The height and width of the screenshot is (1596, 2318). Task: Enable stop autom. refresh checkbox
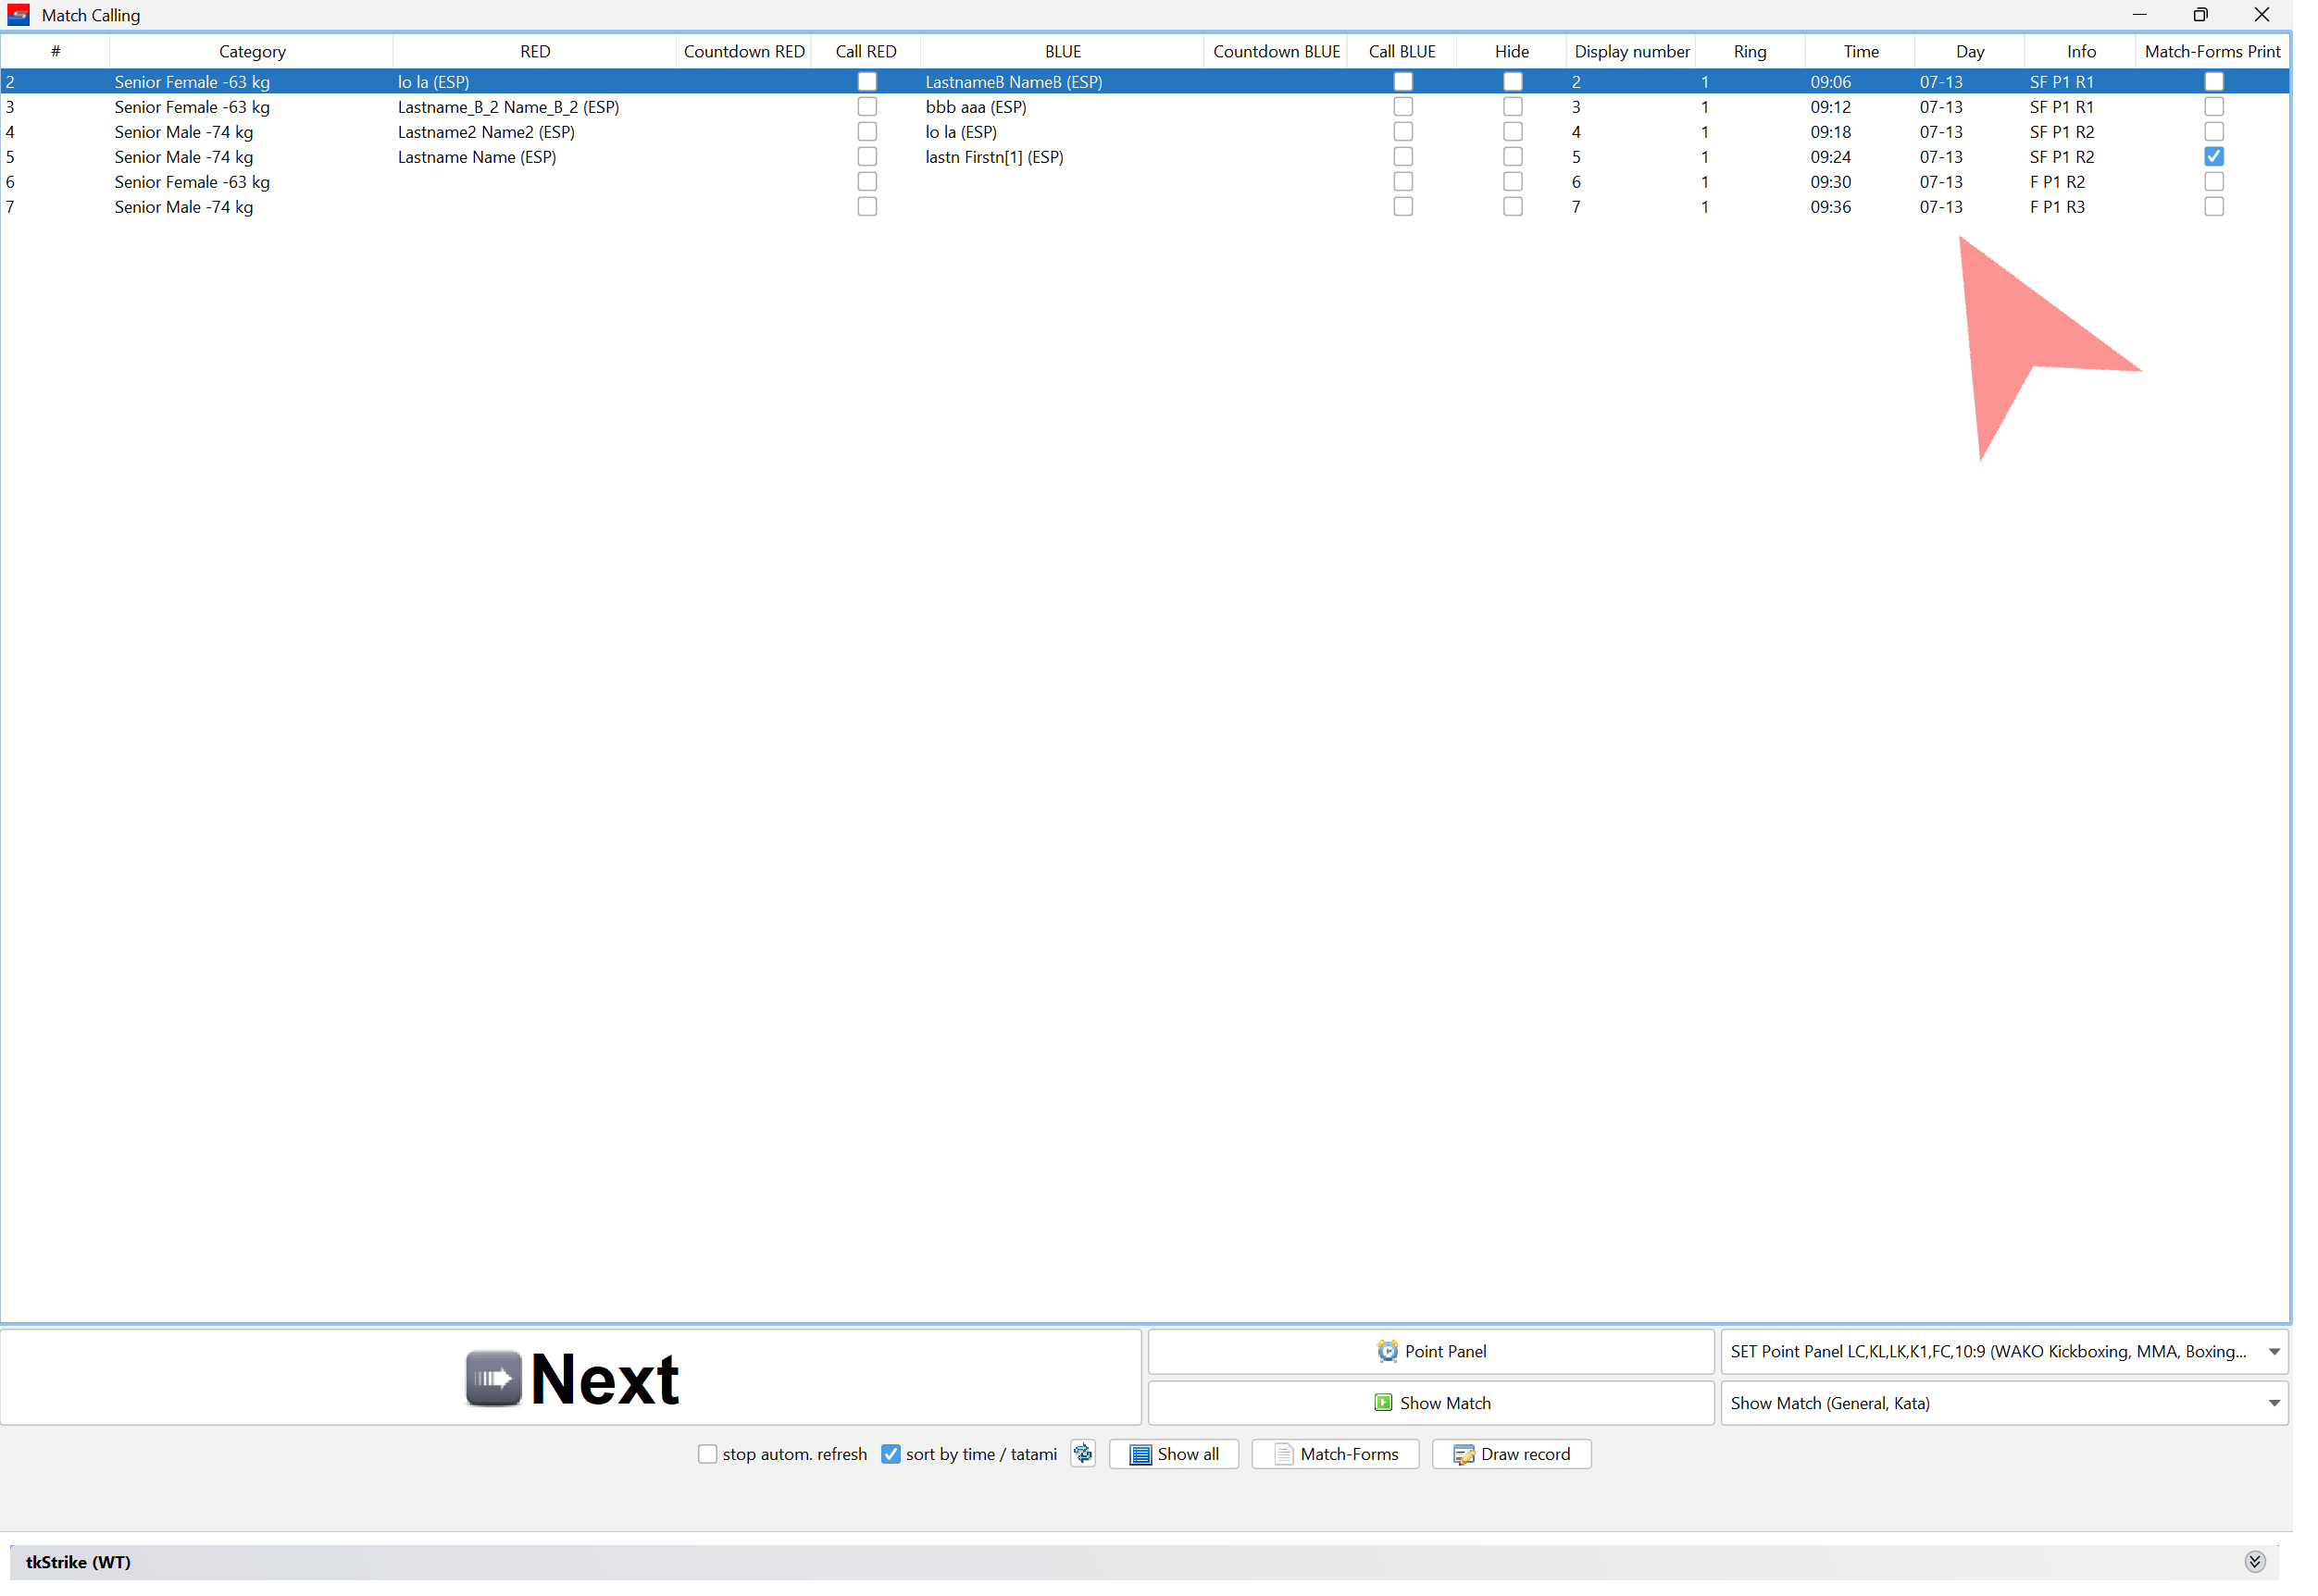(x=707, y=1454)
